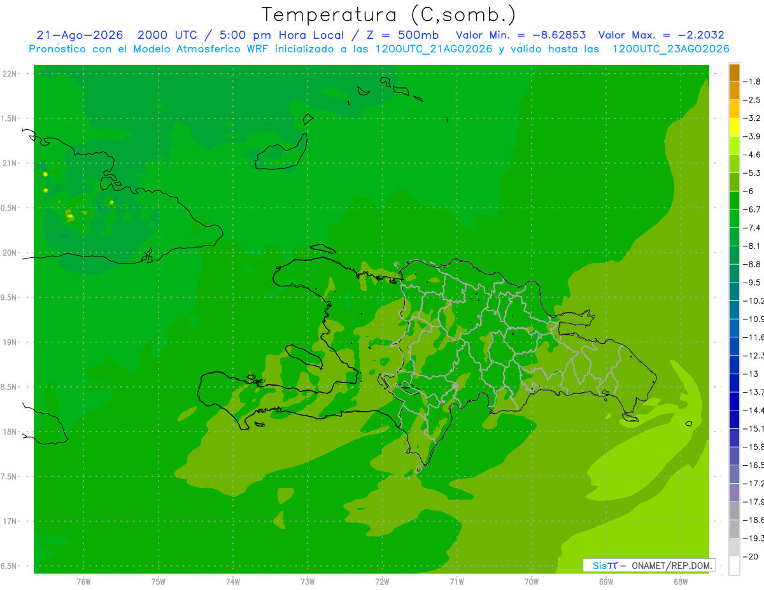Screen dimensions: 764x590
Task: Click the "Valor Min. = -8.62853" readout
Action: (x=521, y=35)
